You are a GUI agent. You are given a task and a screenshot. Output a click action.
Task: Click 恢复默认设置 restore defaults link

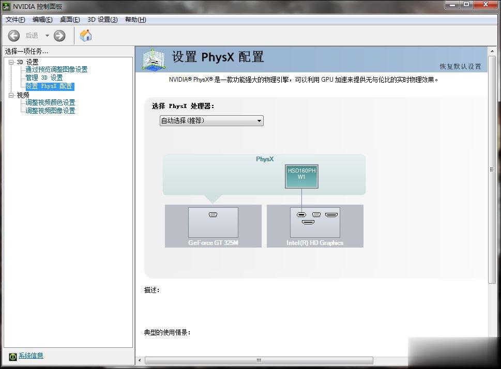[x=460, y=67]
